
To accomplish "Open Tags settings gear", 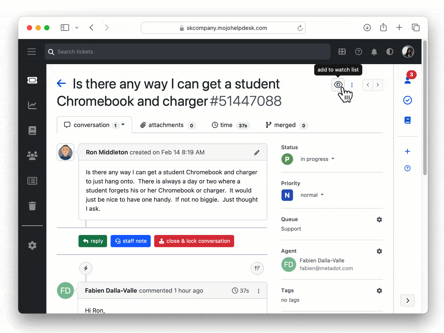I will [x=379, y=291].
